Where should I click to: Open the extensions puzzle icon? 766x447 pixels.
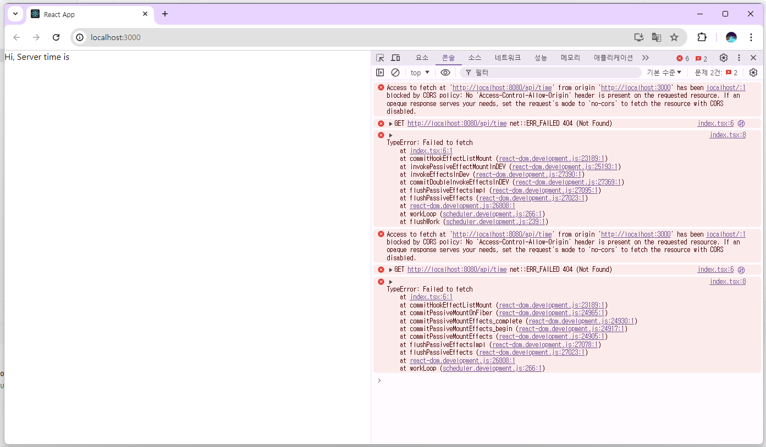[702, 37]
